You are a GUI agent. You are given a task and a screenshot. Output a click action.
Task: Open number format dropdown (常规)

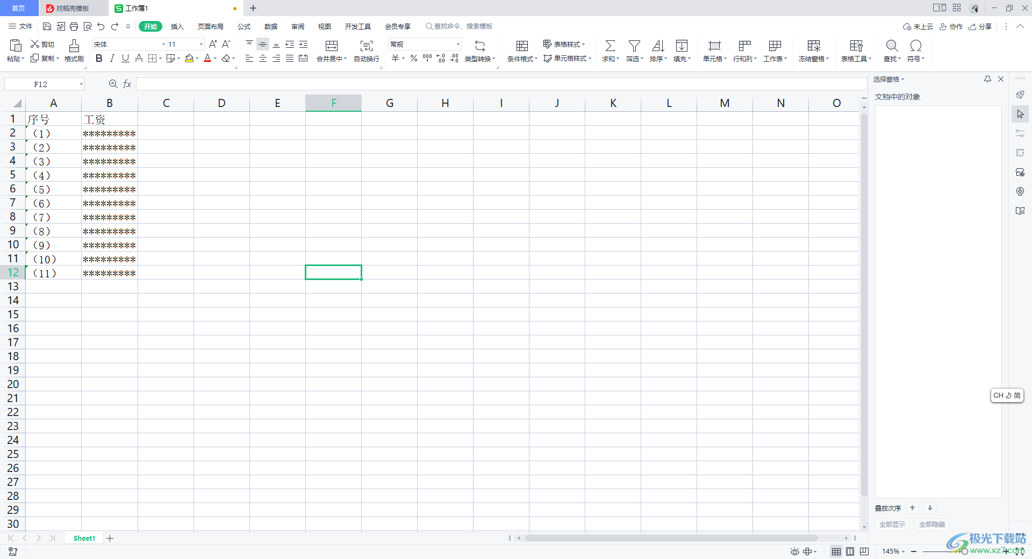point(458,44)
